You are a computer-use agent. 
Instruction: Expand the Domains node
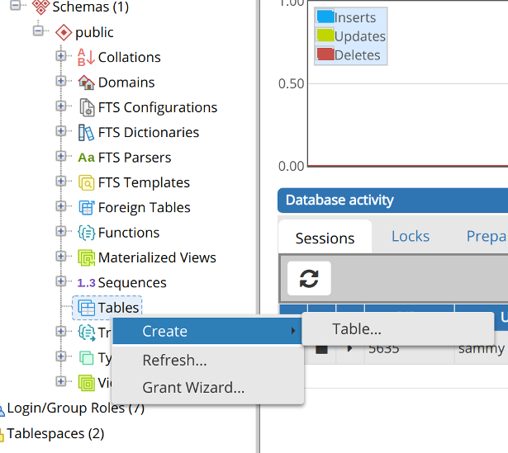(x=61, y=81)
